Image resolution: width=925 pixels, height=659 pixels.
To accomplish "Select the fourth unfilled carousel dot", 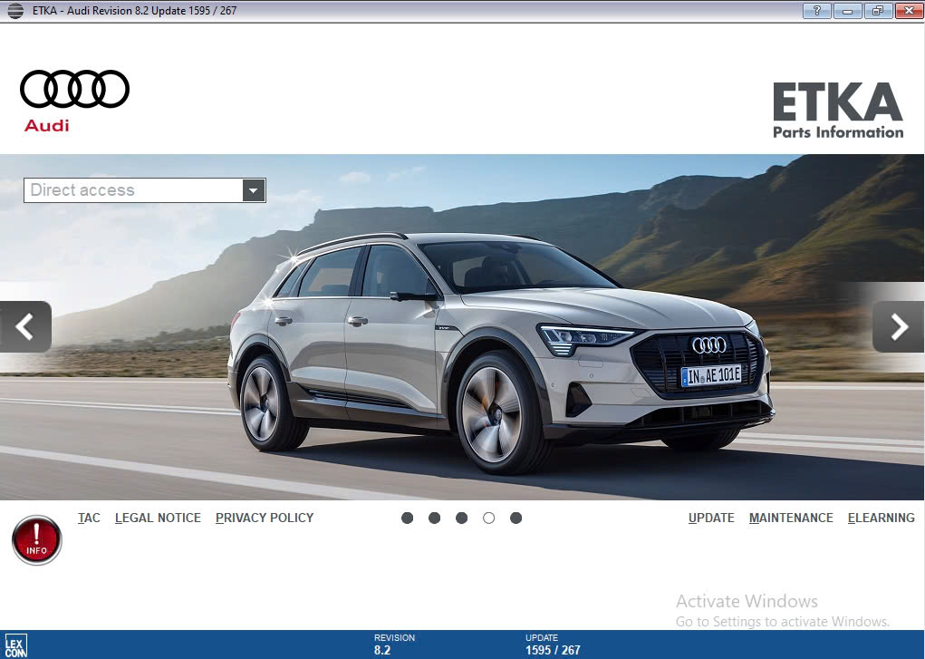I will coord(489,517).
